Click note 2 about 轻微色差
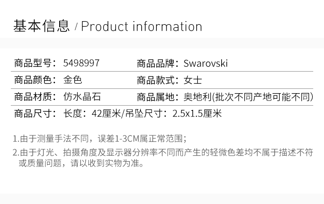The height and width of the screenshot is (204, 324). [162, 152]
